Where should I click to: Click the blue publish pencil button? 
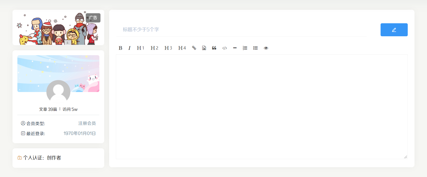pos(394,30)
